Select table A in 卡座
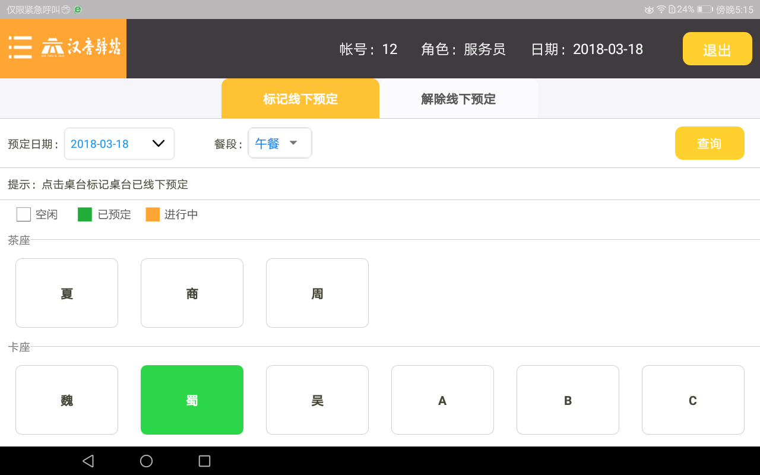The height and width of the screenshot is (475, 760). click(x=442, y=400)
